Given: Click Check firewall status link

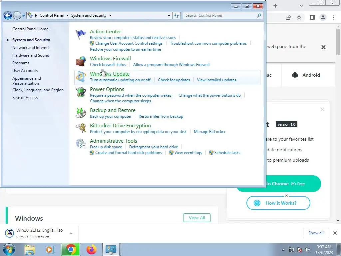Looking at the screenshot, I should (x=108, y=65).
